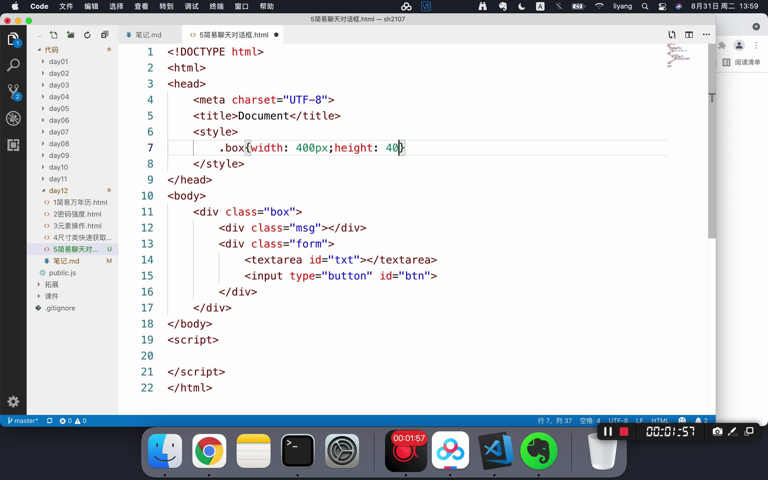This screenshot has width=768, height=480.
Task: Click the feedback smiley in status bar
Action: (682, 421)
